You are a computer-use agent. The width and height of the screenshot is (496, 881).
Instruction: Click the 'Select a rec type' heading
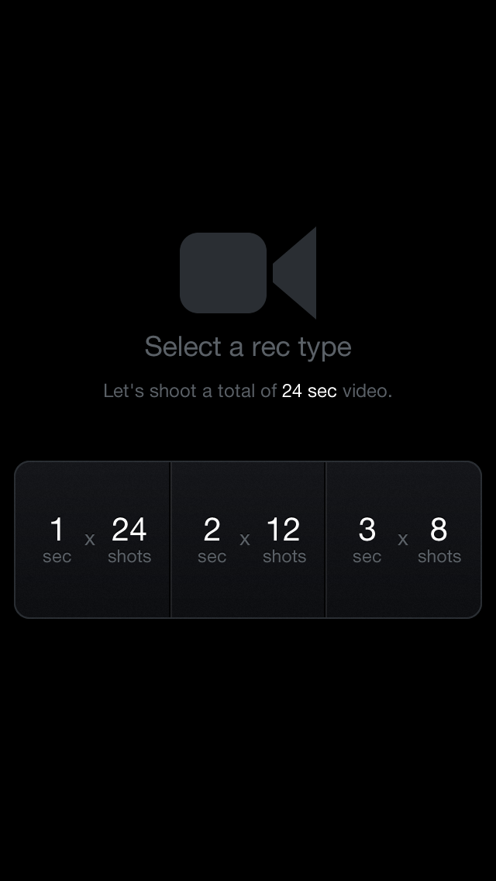pyautogui.click(x=248, y=347)
